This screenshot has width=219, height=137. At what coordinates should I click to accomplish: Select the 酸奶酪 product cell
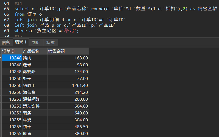pos(29,72)
